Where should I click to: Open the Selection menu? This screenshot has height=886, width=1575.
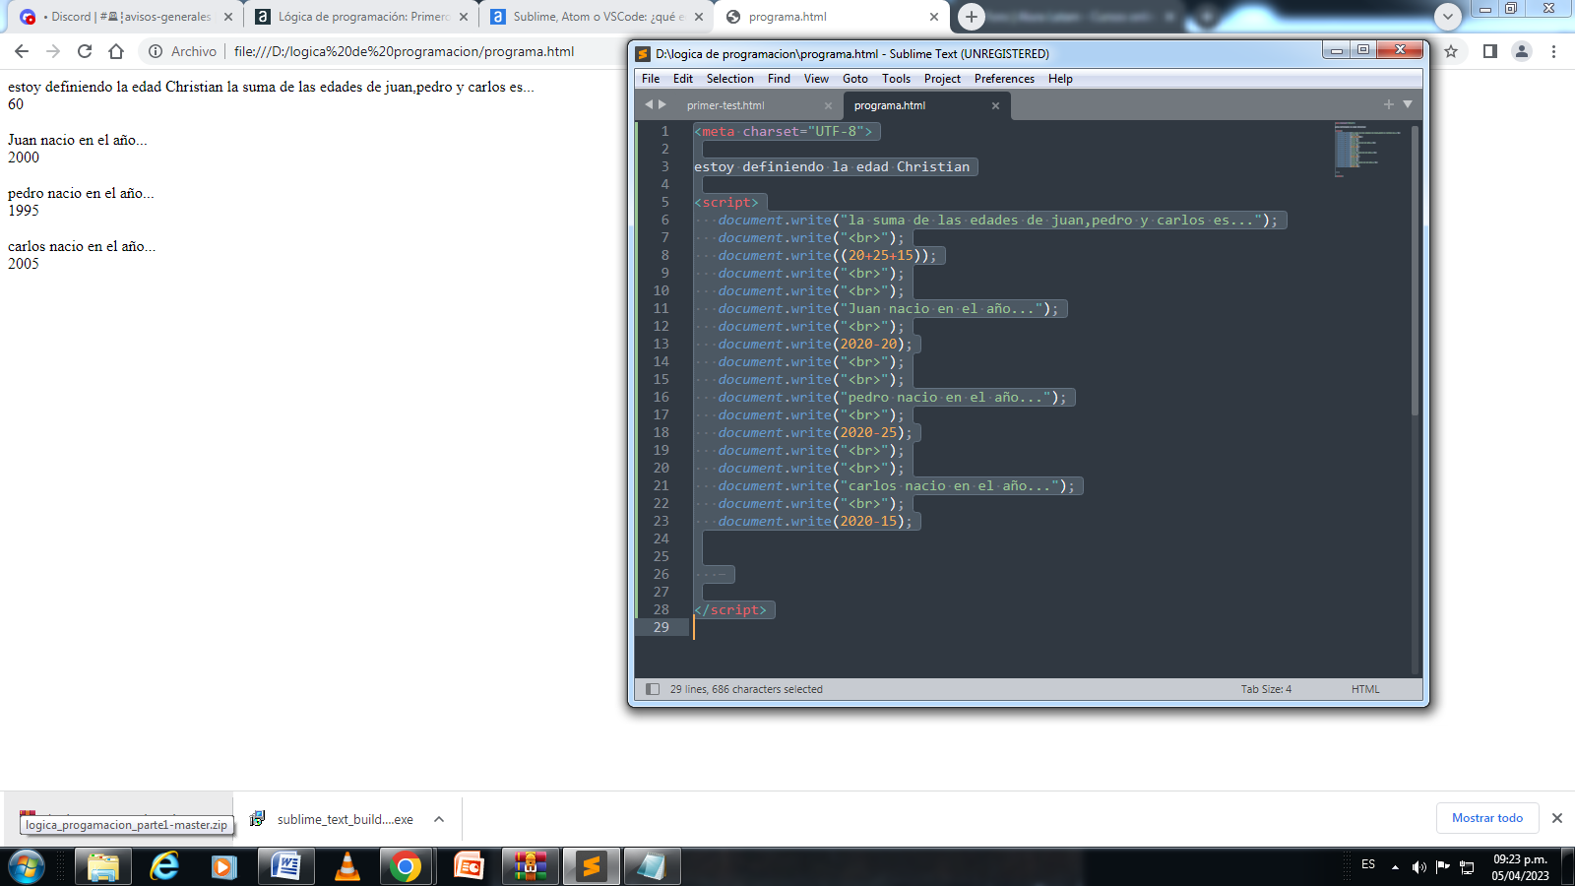pos(730,79)
